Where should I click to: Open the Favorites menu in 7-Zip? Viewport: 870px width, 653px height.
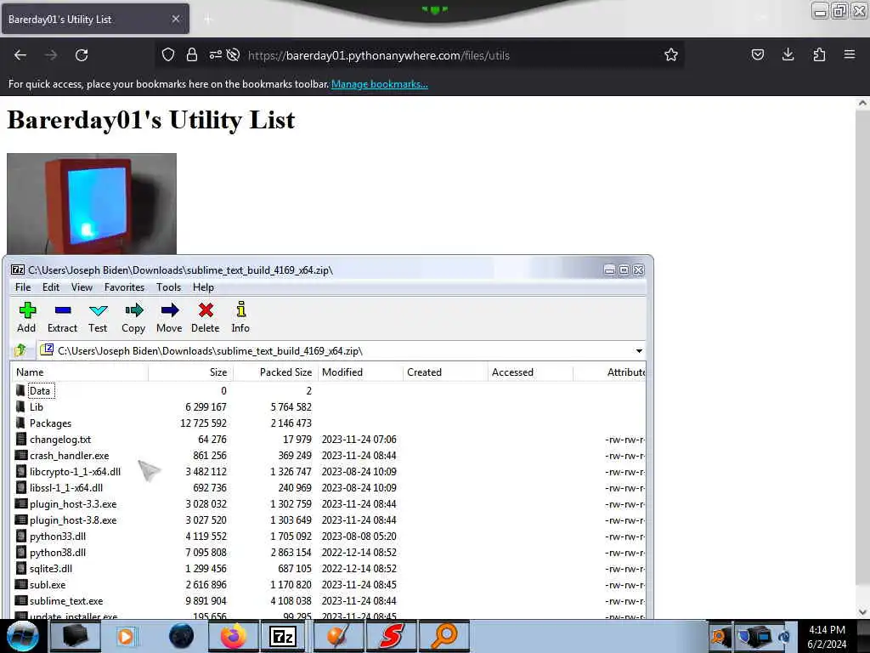pyautogui.click(x=124, y=287)
